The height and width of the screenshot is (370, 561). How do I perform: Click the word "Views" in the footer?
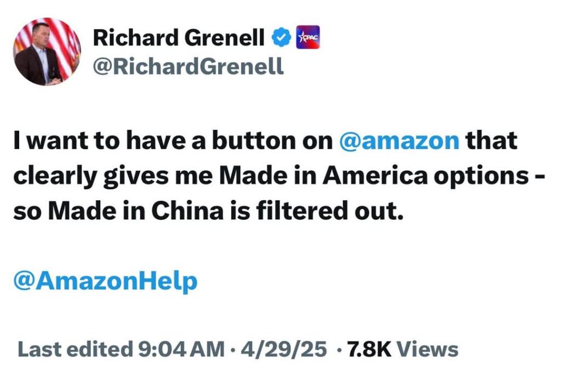click(x=427, y=349)
